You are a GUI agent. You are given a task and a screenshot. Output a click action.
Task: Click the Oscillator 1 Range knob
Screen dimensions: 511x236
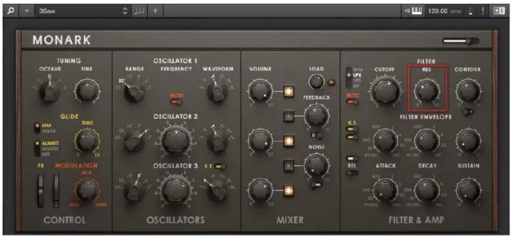click(x=134, y=92)
